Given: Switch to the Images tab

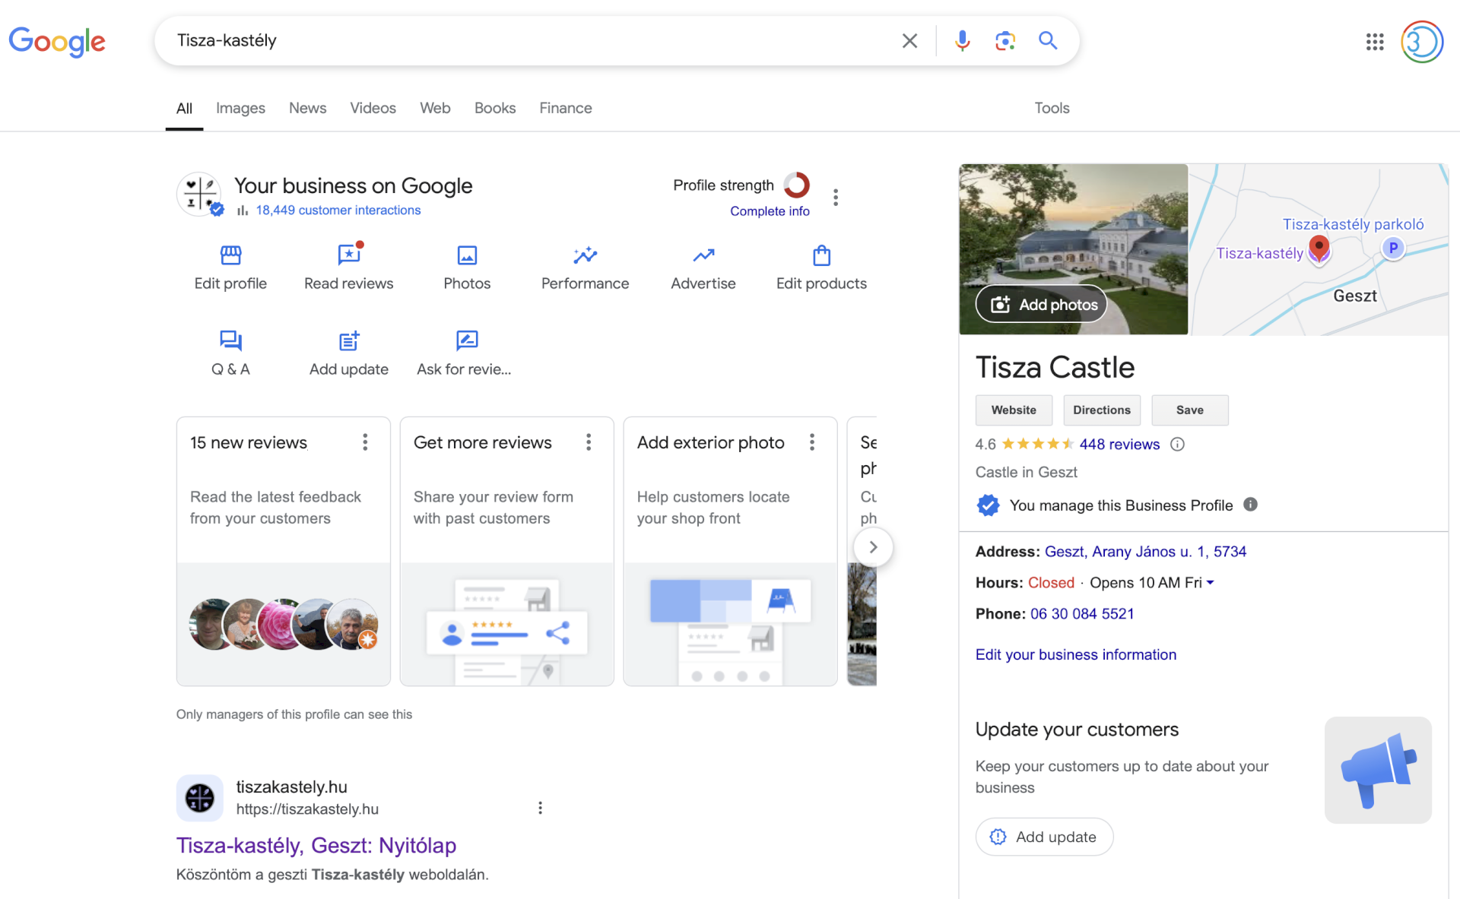Looking at the screenshot, I should click(x=240, y=109).
